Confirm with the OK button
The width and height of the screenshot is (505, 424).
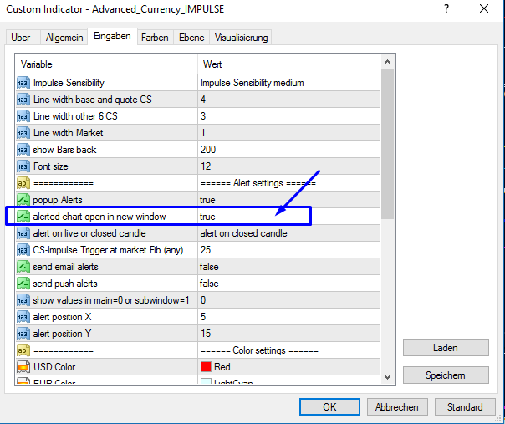point(329,407)
